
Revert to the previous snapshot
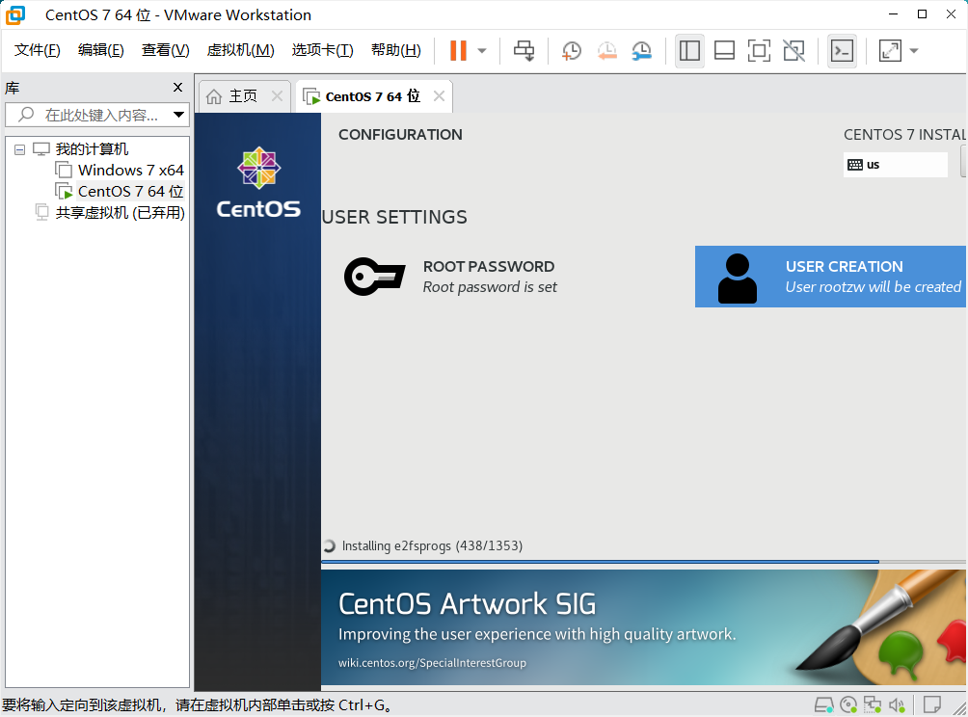pos(606,51)
